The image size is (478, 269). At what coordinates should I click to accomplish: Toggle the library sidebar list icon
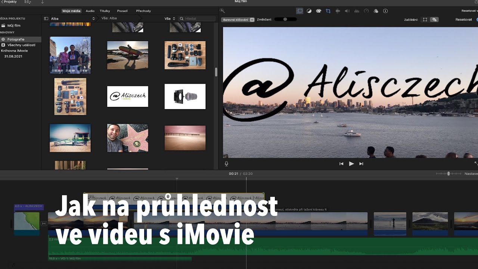click(46, 18)
